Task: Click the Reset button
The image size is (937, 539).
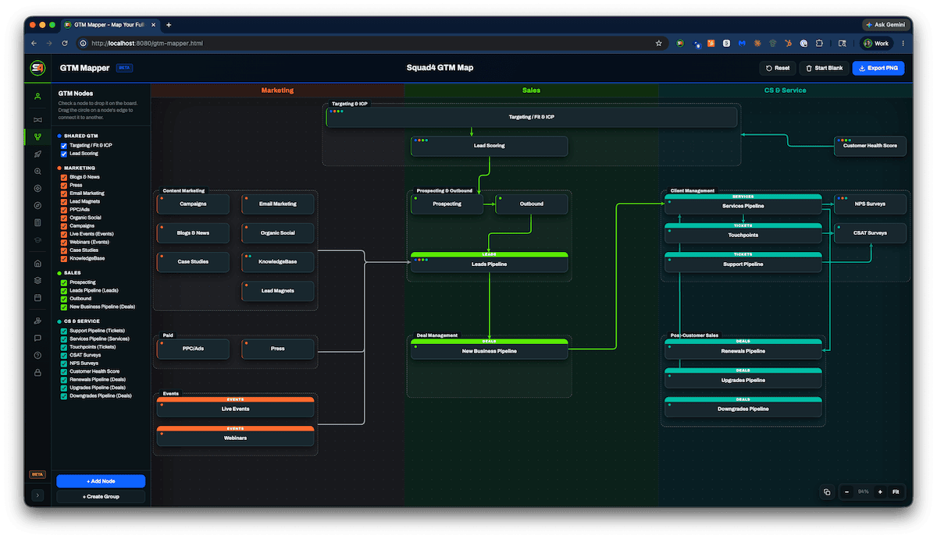Action: pos(778,68)
